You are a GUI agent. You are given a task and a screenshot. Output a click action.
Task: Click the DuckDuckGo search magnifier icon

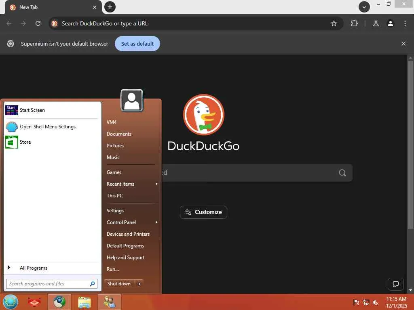pyautogui.click(x=342, y=173)
